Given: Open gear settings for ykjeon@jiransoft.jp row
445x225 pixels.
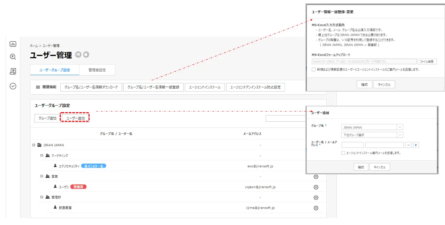Looking at the screenshot, I should coord(316,187).
